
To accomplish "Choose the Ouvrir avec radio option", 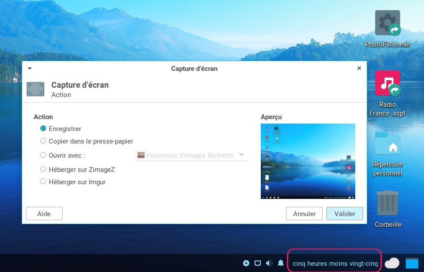I will [43, 155].
